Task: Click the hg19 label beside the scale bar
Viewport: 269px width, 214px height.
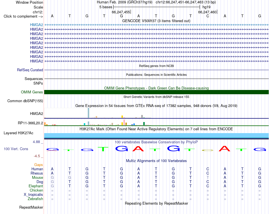Action: [206, 7]
